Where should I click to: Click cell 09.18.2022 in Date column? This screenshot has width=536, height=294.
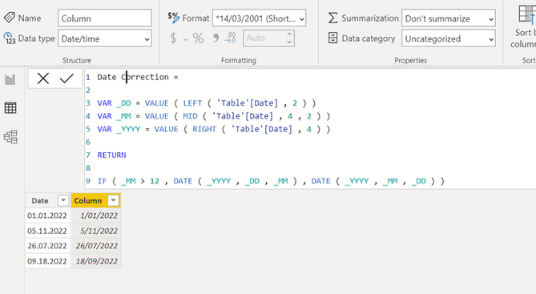47,261
